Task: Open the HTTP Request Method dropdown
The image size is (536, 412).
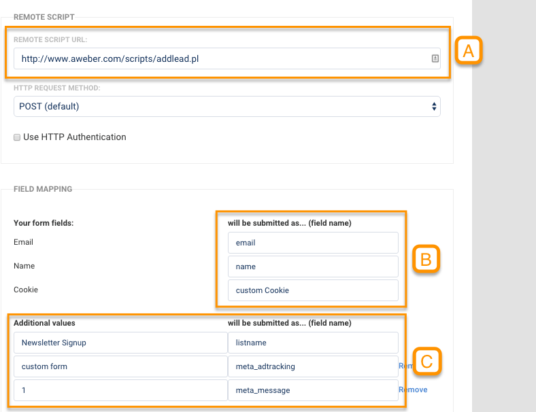Action: point(227,107)
